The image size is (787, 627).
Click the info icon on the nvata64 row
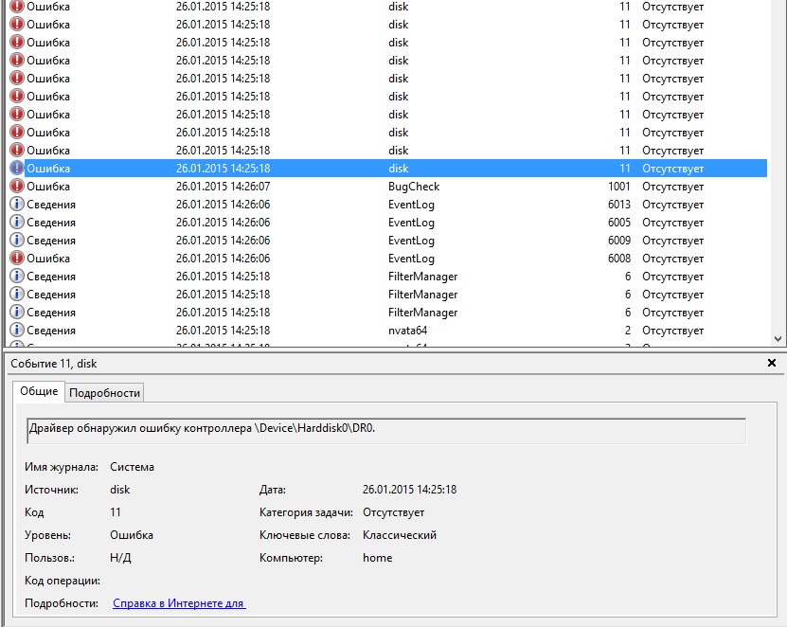[x=17, y=331]
